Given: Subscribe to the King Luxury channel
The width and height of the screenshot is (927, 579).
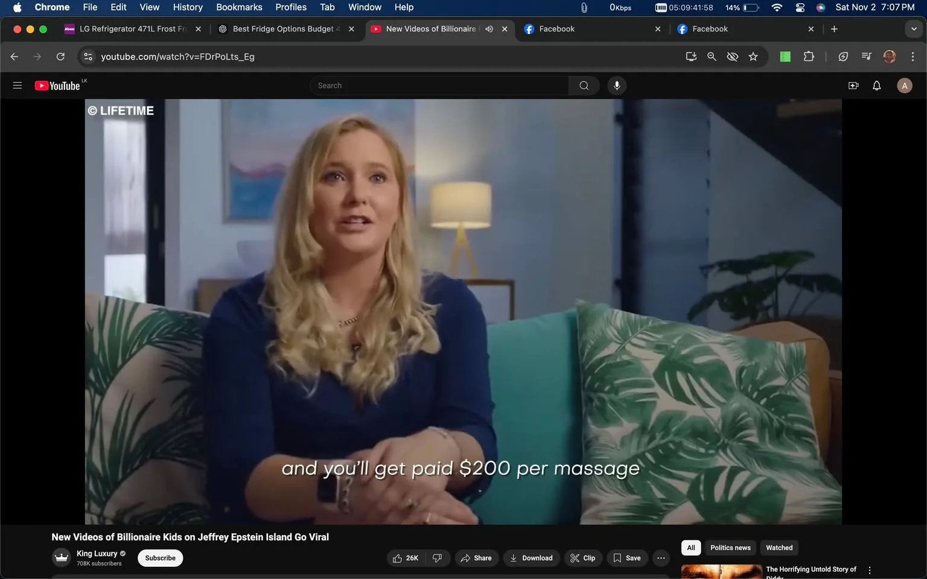Looking at the screenshot, I should (x=159, y=558).
